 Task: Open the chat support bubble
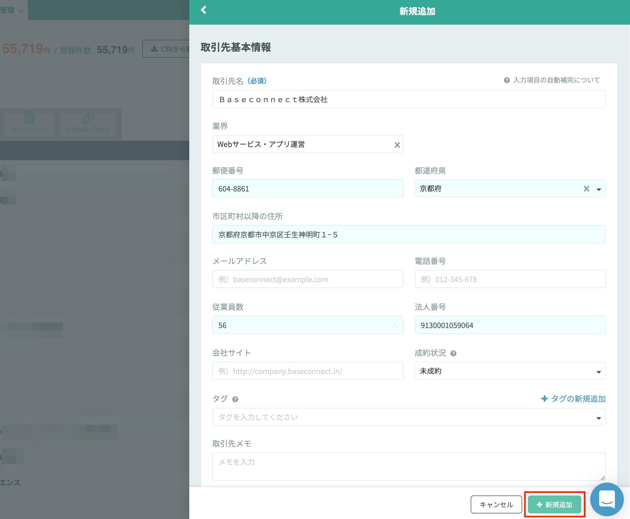click(607, 499)
